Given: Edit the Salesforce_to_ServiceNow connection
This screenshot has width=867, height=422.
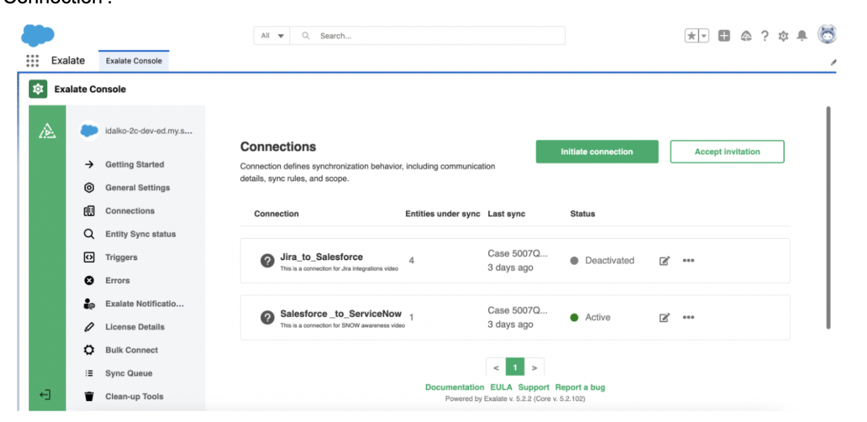Looking at the screenshot, I should (x=664, y=318).
